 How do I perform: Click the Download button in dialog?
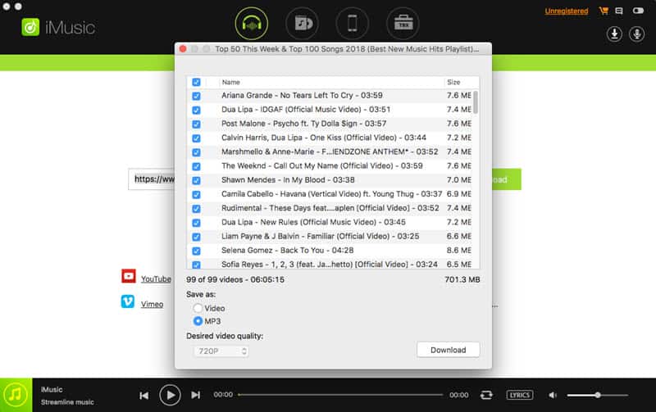point(448,350)
